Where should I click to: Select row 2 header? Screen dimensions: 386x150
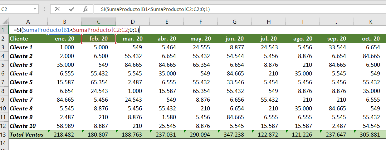[4, 39]
